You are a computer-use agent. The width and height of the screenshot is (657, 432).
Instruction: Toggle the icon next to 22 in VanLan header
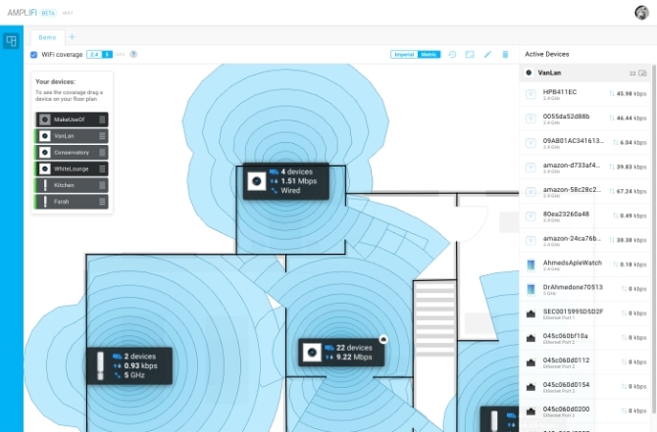pos(642,73)
